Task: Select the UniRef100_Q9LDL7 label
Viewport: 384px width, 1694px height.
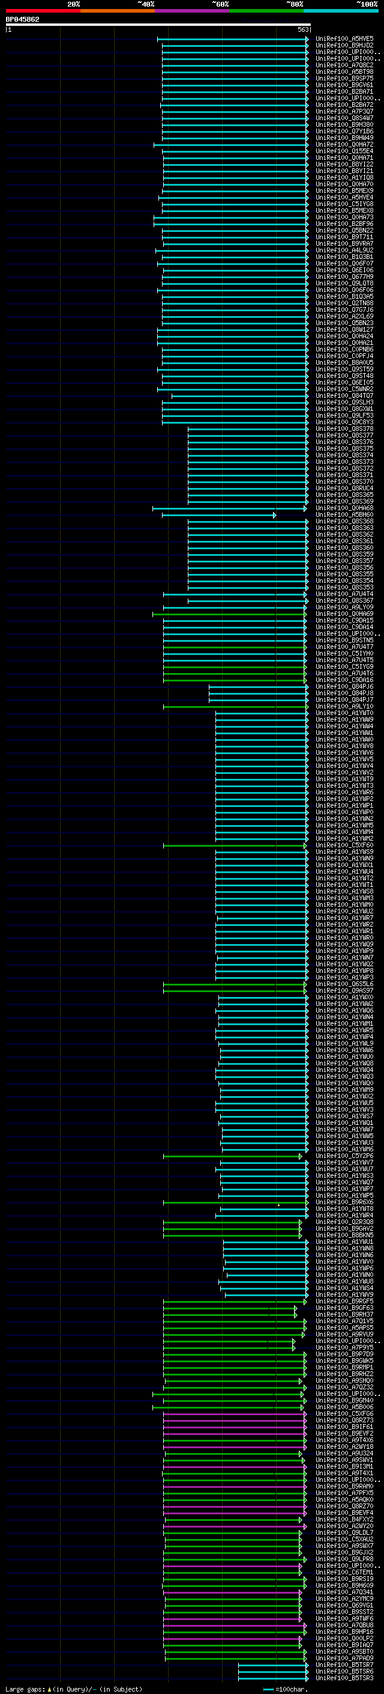Action: coord(344,1532)
